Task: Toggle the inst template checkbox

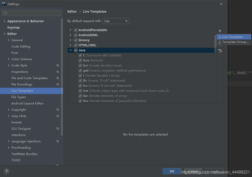Action: (x=80, y=91)
